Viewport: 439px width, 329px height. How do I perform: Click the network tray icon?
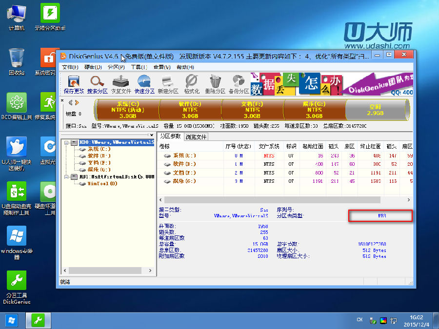click(x=394, y=321)
